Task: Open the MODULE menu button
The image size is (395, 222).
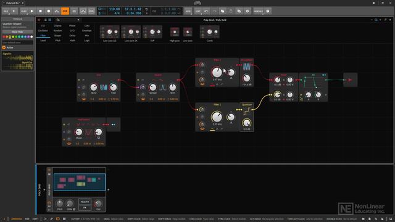Action: click(x=258, y=11)
